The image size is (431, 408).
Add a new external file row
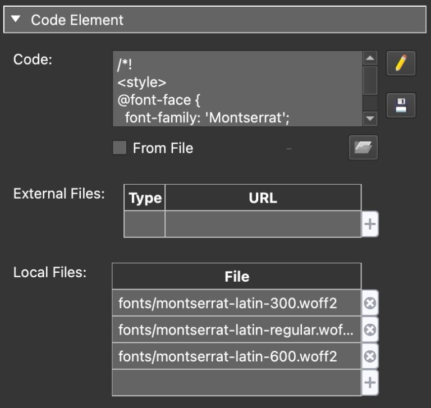point(370,224)
